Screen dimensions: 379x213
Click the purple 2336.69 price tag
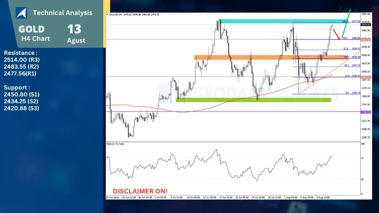(366, 112)
